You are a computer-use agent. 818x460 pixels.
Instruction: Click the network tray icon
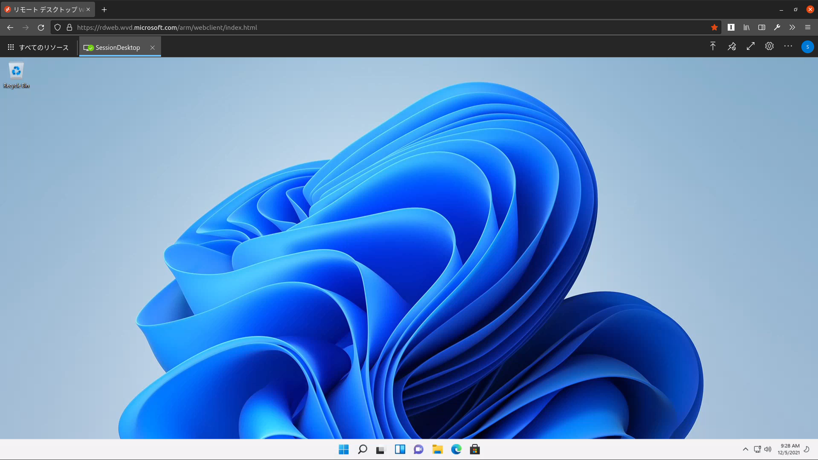coord(758,449)
